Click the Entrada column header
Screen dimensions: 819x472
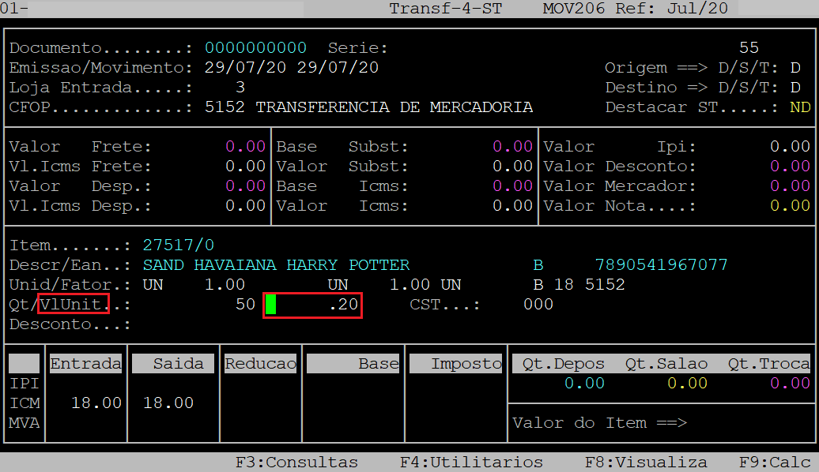tap(86, 364)
